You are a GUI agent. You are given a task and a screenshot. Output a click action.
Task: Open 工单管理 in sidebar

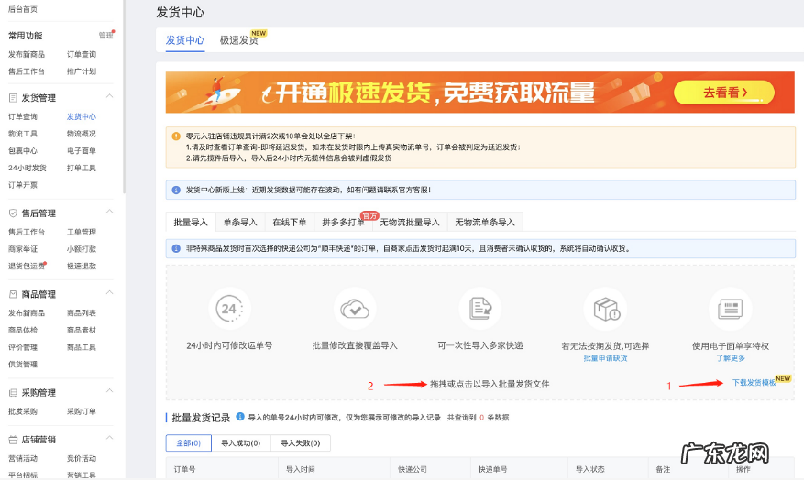point(82,232)
